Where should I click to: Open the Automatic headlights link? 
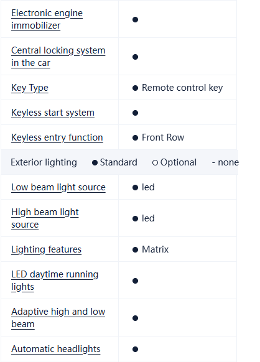(56, 349)
